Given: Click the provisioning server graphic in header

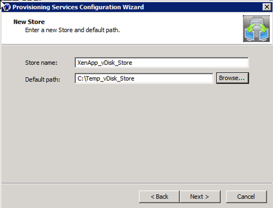Looking at the screenshot, I should pyautogui.click(x=256, y=28).
